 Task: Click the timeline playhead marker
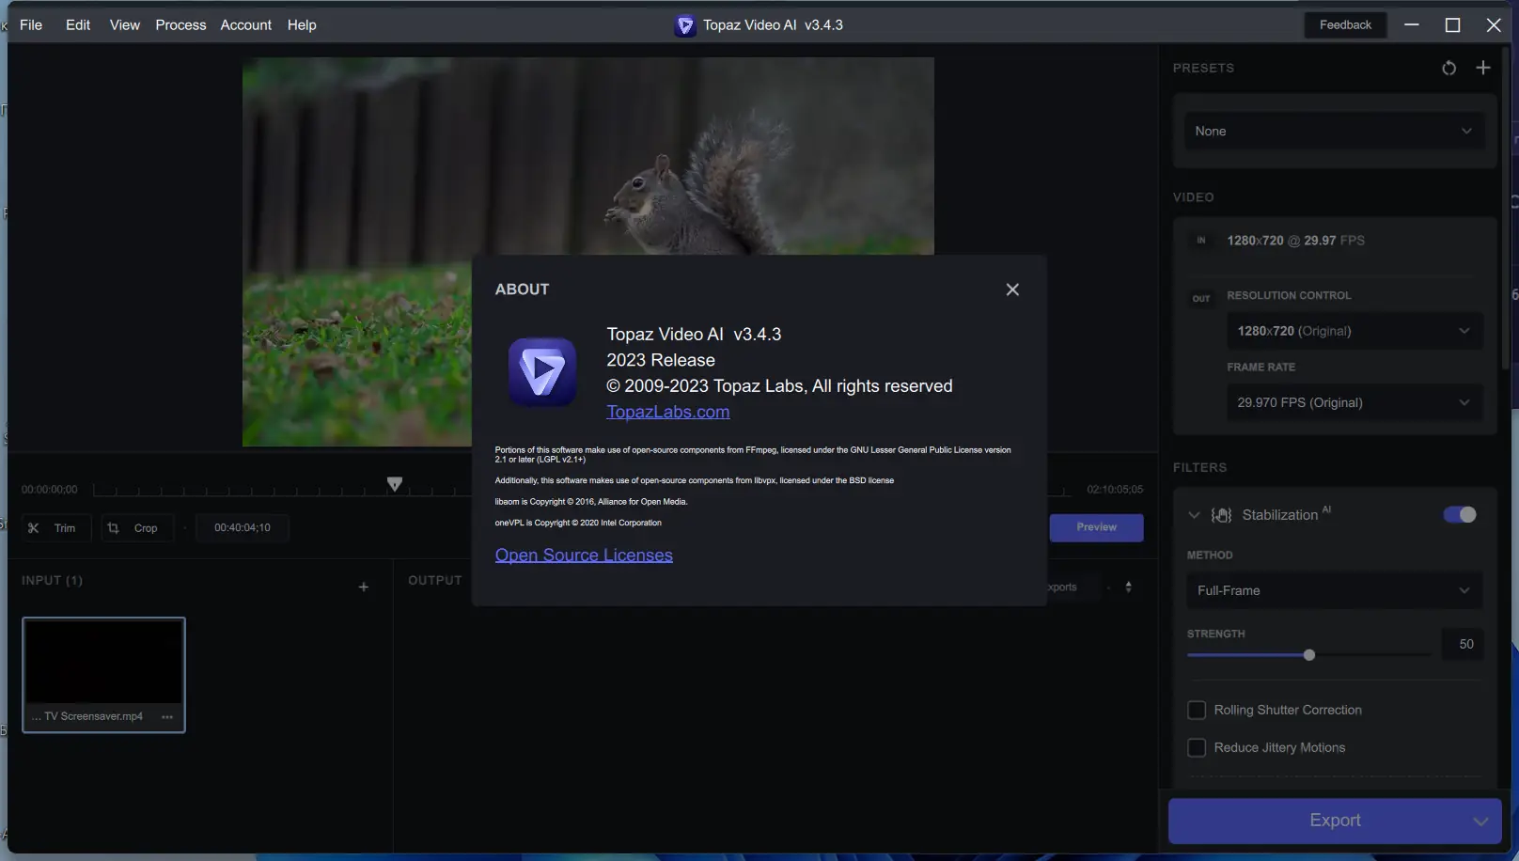pyautogui.click(x=395, y=484)
